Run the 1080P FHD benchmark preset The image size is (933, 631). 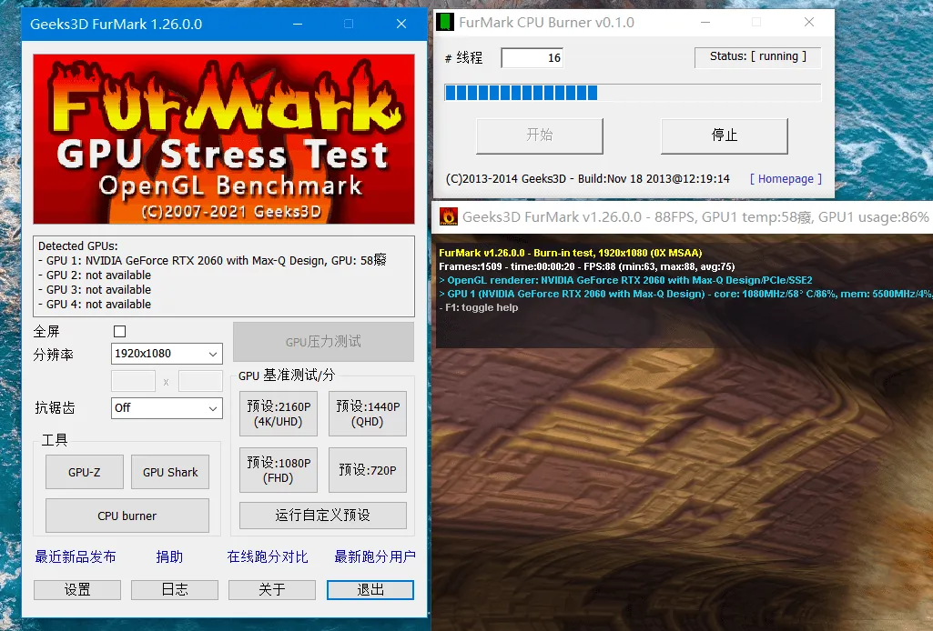click(278, 470)
